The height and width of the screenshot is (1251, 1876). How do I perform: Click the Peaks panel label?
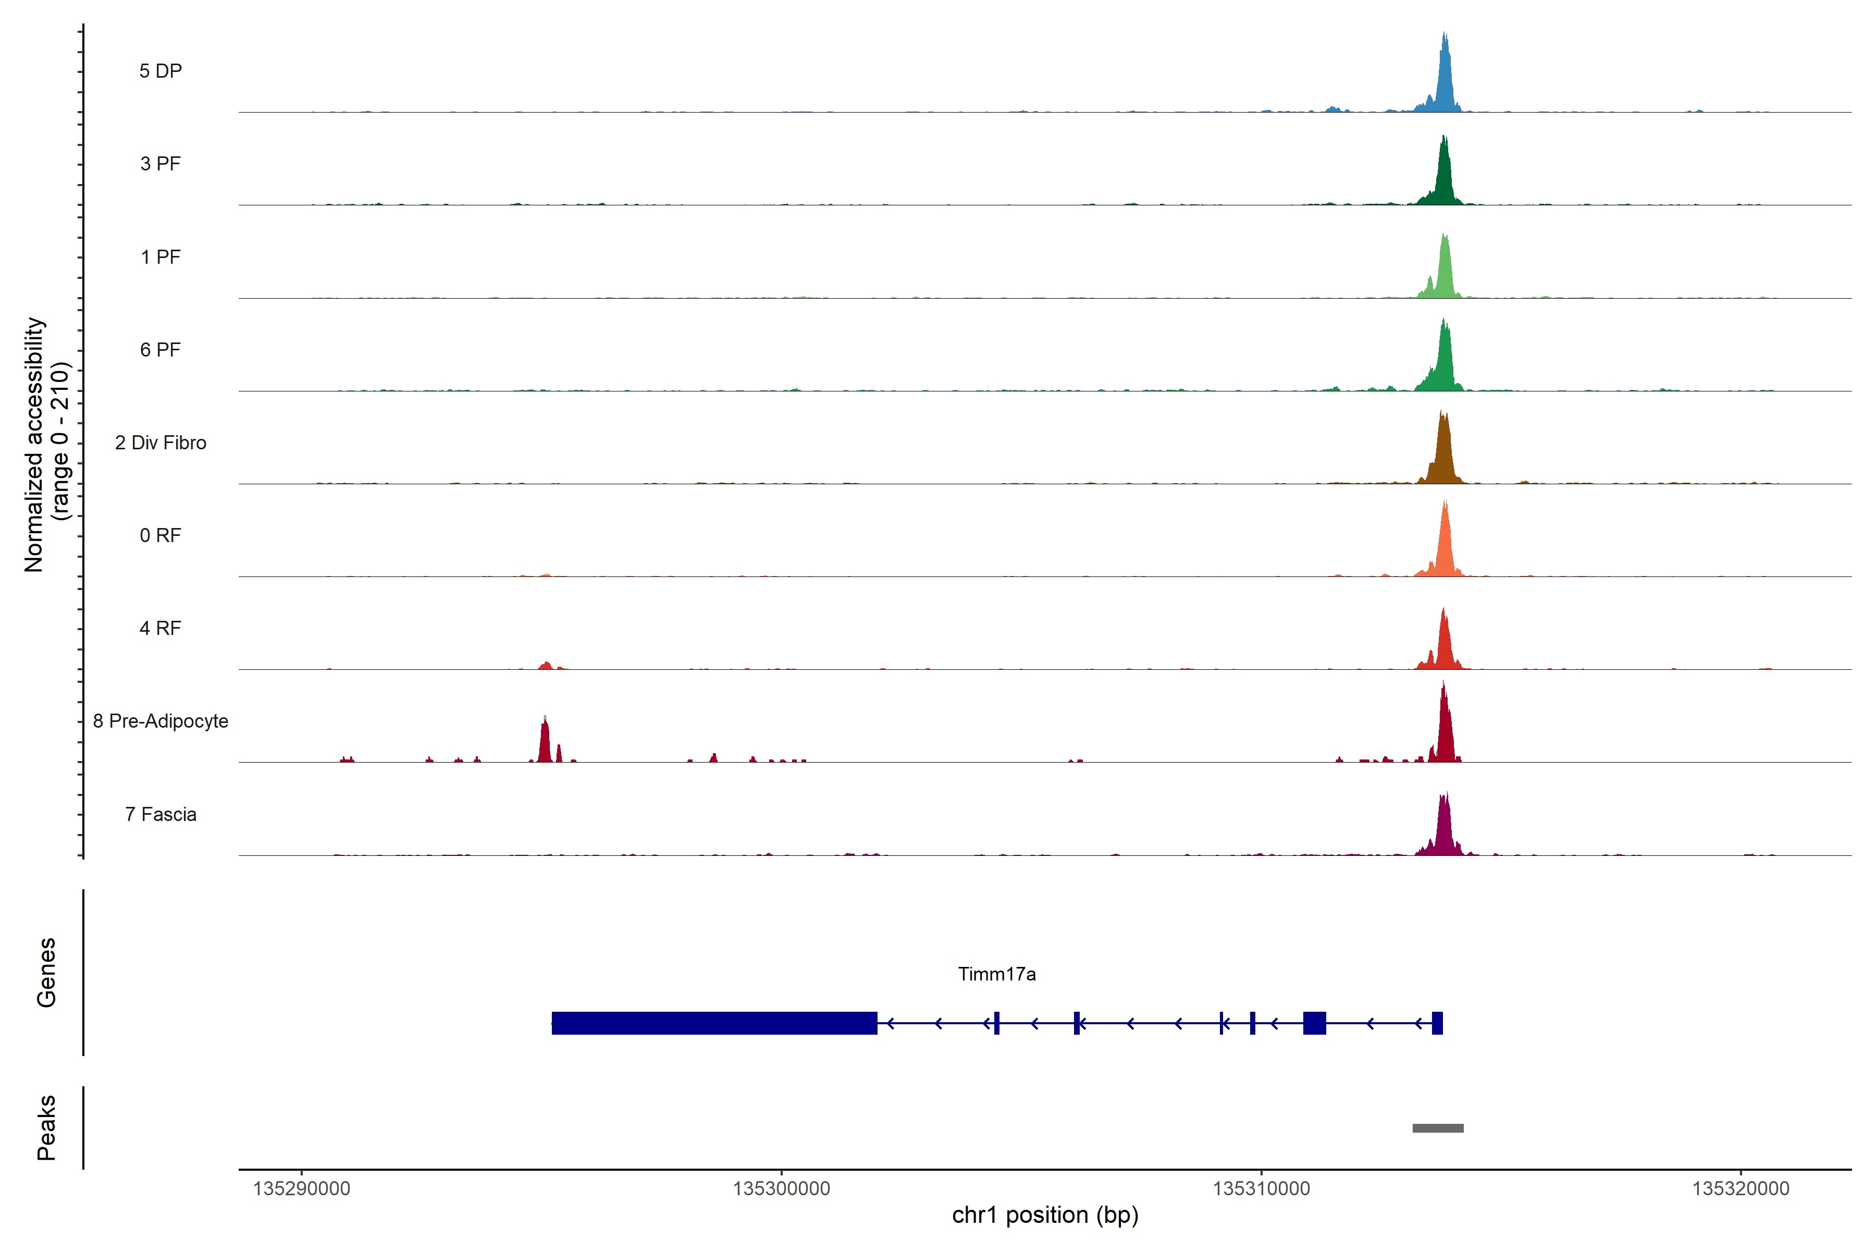[x=46, y=1127]
